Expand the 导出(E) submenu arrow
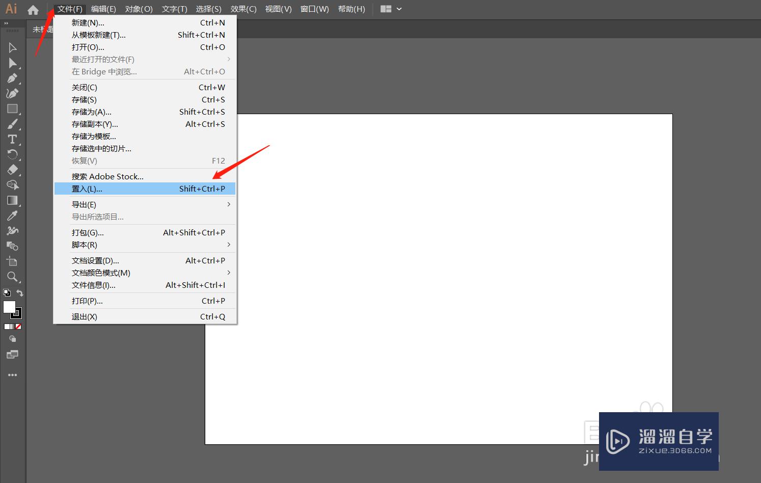Image resolution: width=761 pixels, height=483 pixels. click(x=229, y=204)
